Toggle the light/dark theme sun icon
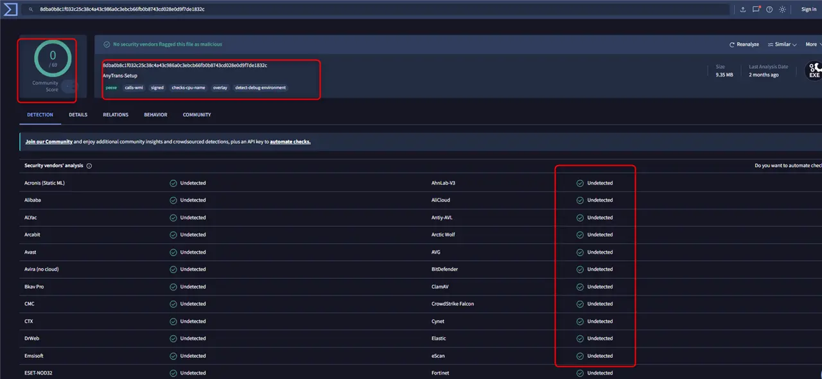The width and height of the screenshot is (822, 379). tap(782, 10)
